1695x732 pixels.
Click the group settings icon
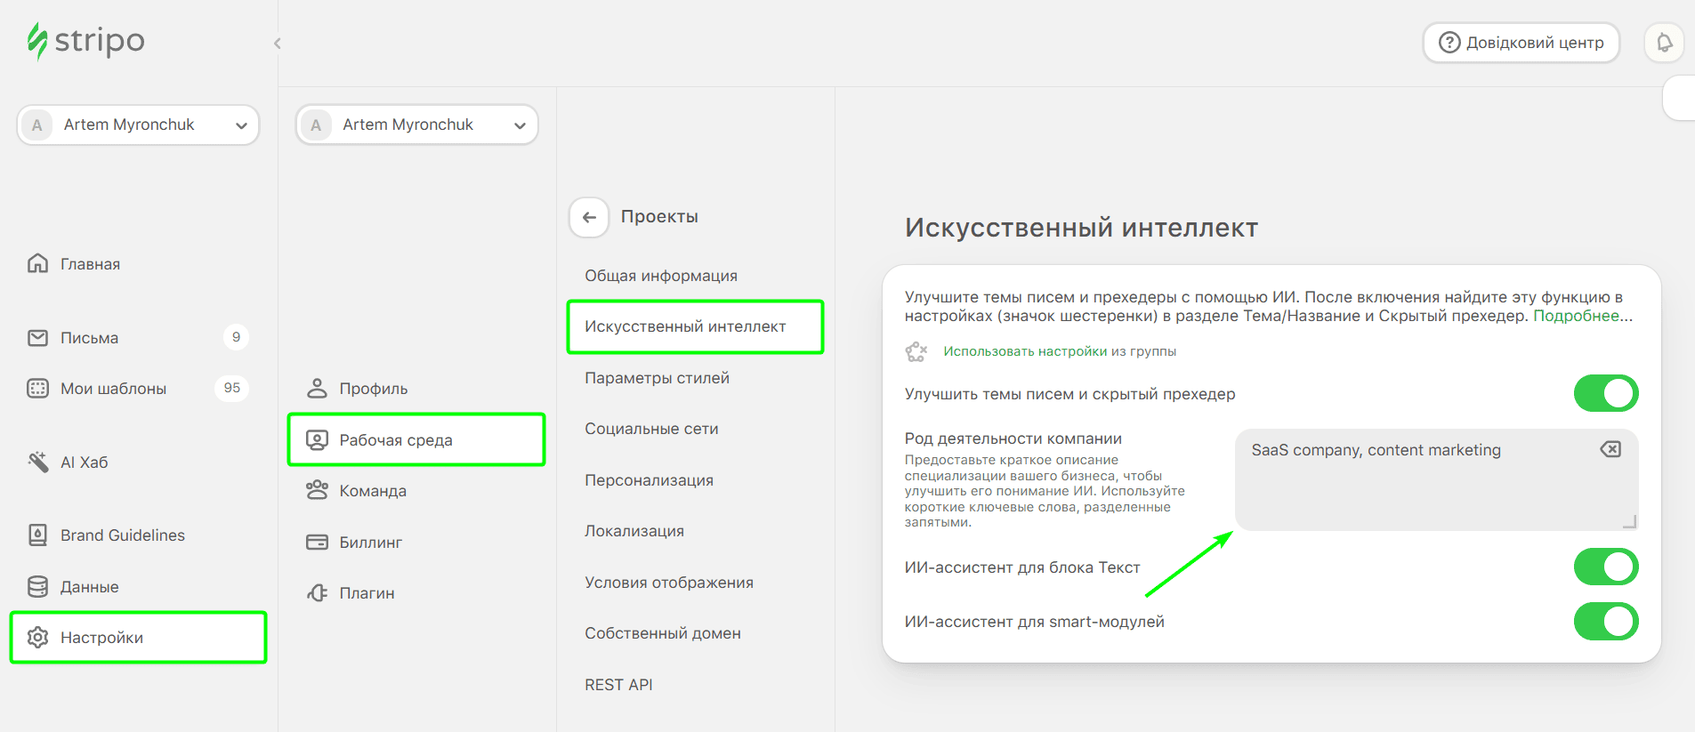coord(916,351)
